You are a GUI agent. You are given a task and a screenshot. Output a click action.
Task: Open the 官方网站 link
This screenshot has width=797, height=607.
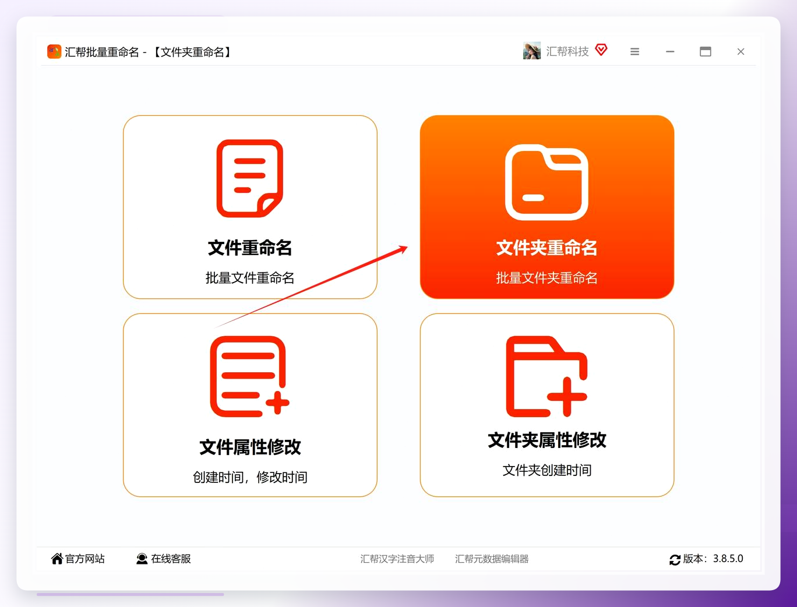tap(85, 559)
